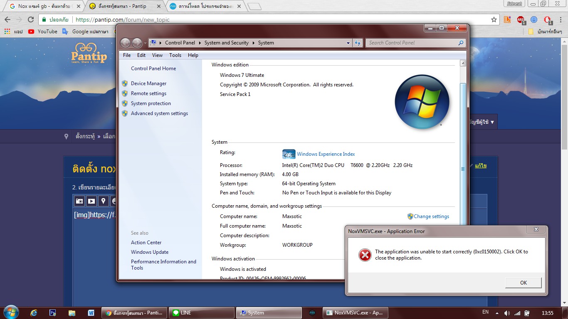Click OK in the Application Error dialog
The width and height of the screenshot is (568, 319).
524,283
